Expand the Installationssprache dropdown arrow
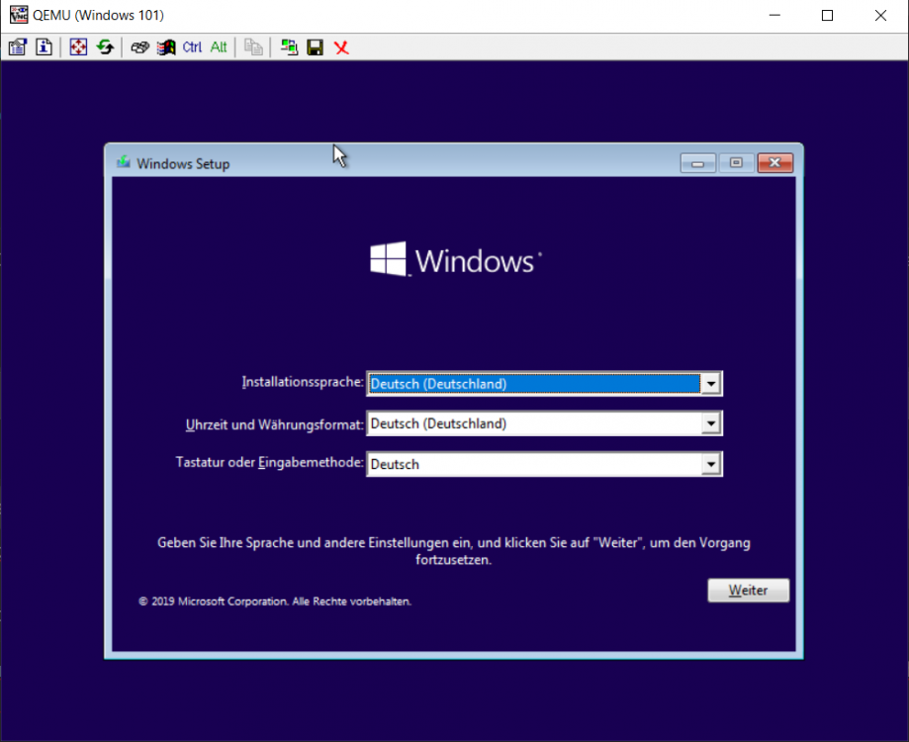The height and width of the screenshot is (742, 909). point(711,384)
